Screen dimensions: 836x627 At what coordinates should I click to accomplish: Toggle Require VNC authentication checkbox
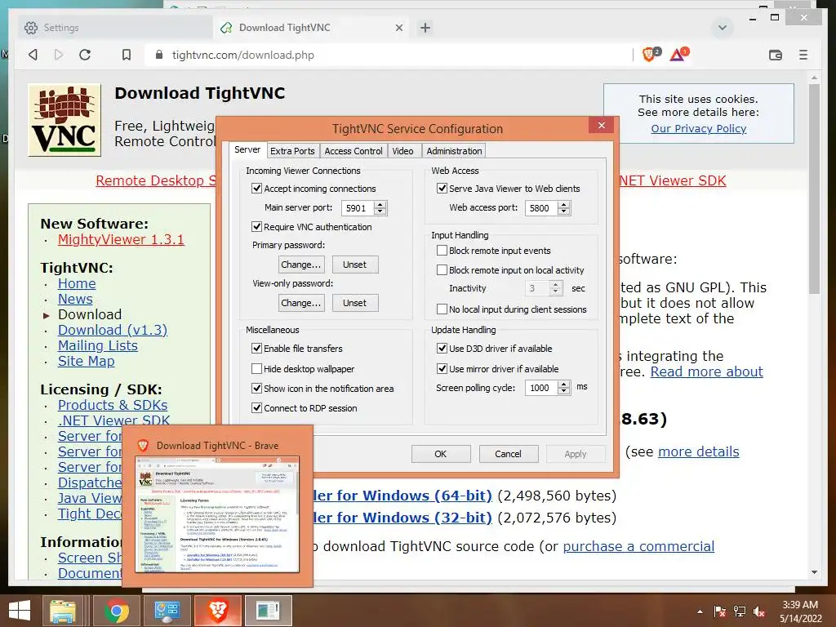256,227
